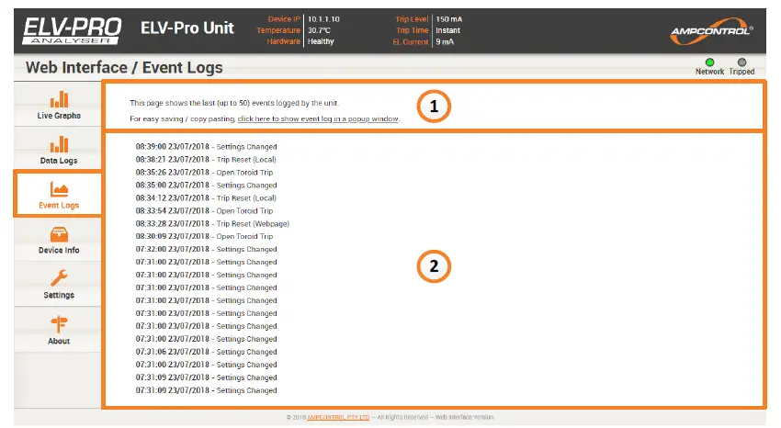The width and height of the screenshot is (781, 428).
Task: Click the Device IP label
Action: [x=284, y=19]
